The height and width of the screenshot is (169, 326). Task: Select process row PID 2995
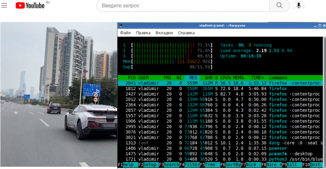[220, 126]
